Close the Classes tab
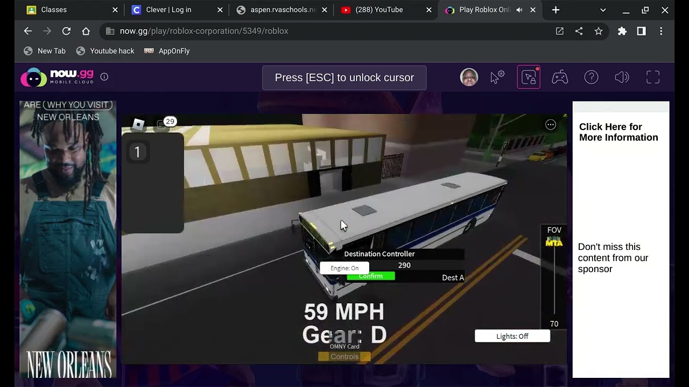This screenshot has height=387, width=689. [x=115, y=10]
